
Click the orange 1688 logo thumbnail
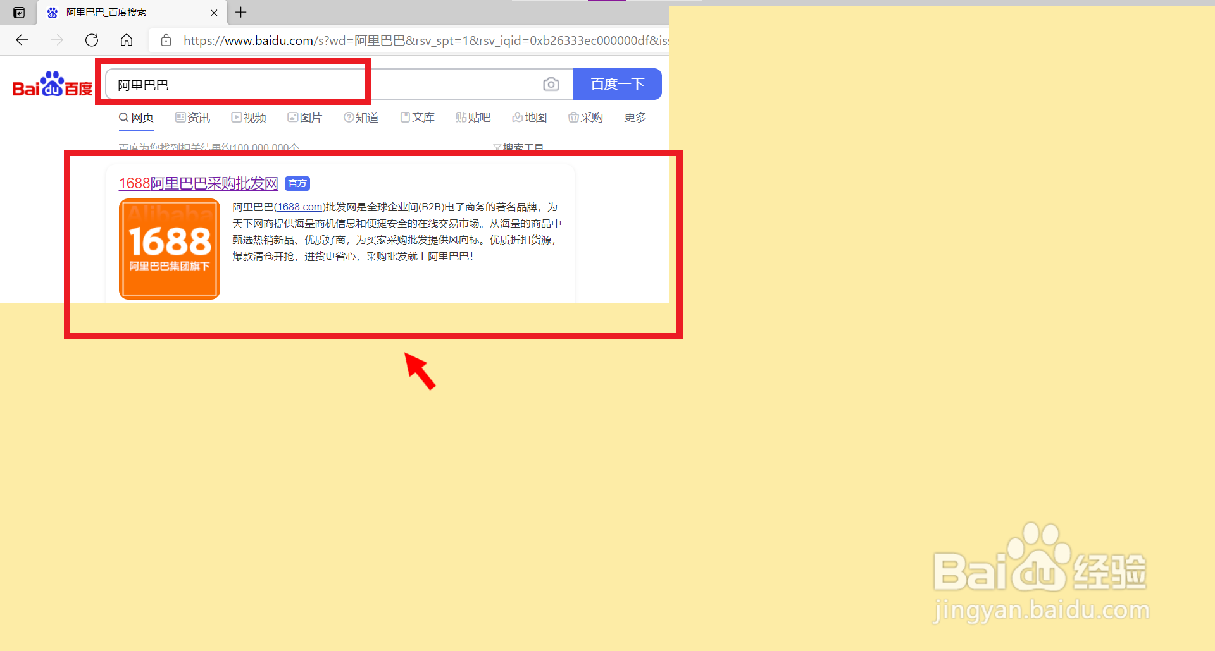pyautogui.click(x=170, y=248)
